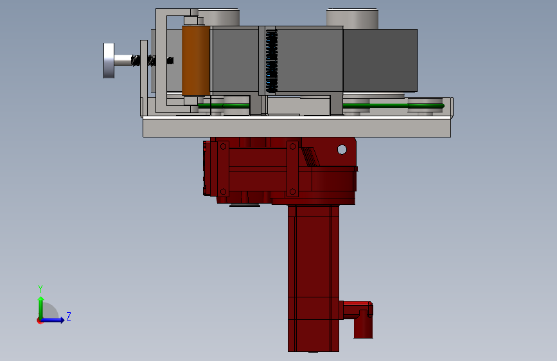Select the green belt segment on the right side
Image resolution: width=557 pixels, height=361 pixels.
tap(394, 105)
